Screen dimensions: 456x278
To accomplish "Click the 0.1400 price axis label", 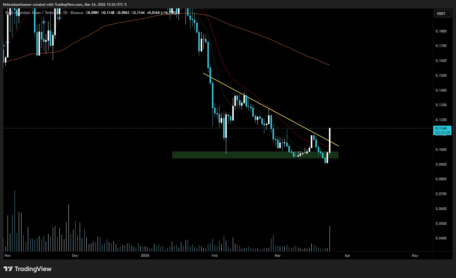I will tap(441, 90).
